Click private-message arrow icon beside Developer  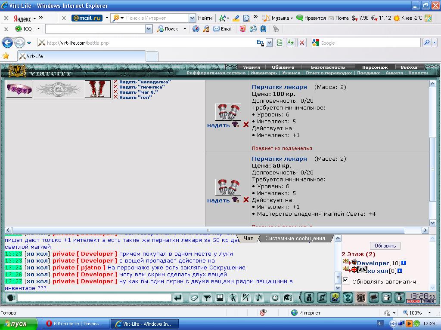(x=346, y=262)
